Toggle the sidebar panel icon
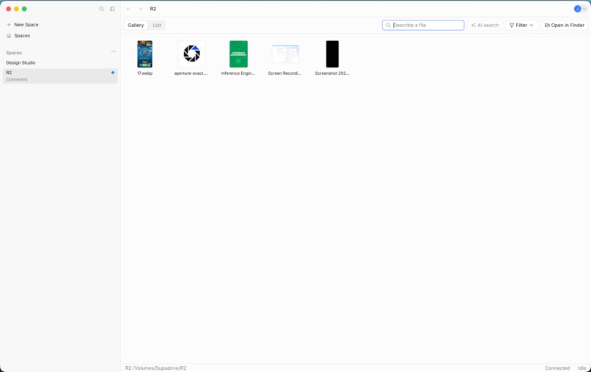This screenshot has width=591, height=372. coord(112,9)
